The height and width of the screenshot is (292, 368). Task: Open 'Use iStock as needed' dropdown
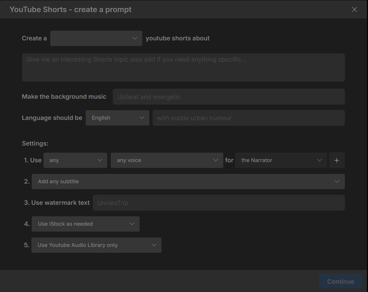[x=86, y=224]
